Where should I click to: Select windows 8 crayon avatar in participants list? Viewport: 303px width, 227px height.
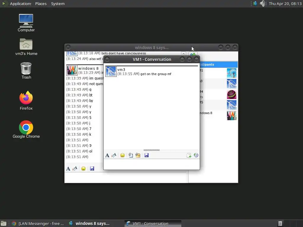(231, 116)
